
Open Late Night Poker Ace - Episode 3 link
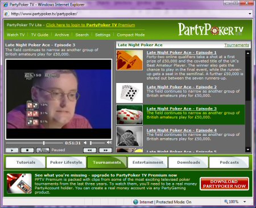tap(181, 109)
